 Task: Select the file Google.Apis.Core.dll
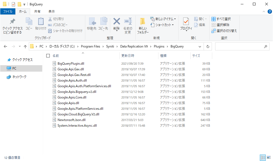[x=72, y=97]
